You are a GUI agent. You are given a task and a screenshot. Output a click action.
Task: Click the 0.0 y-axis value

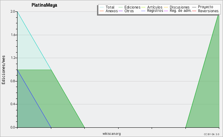click(x=13, y=127)
